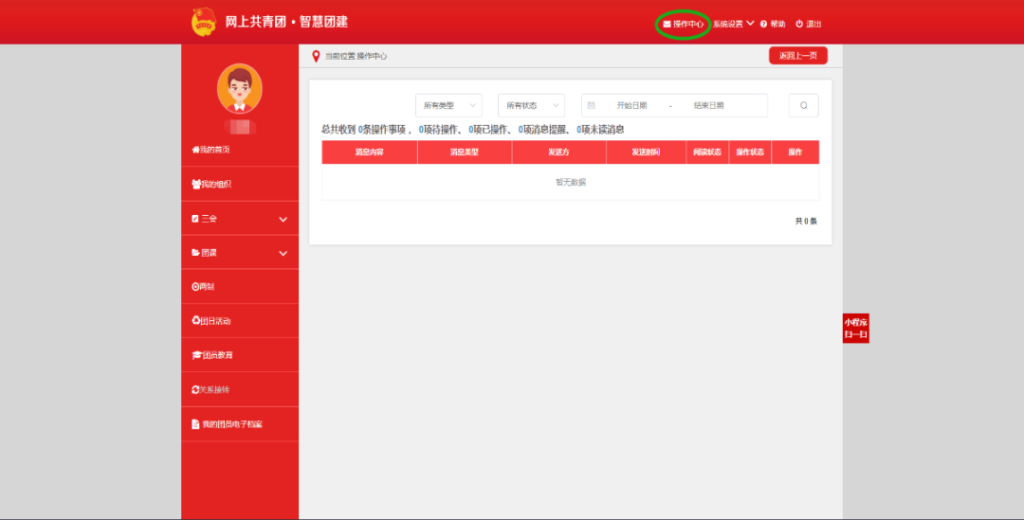This screenshot has width=1024, height=520.
Task: Click the 返回上一页 button
Action: click(x=798, y=56)
